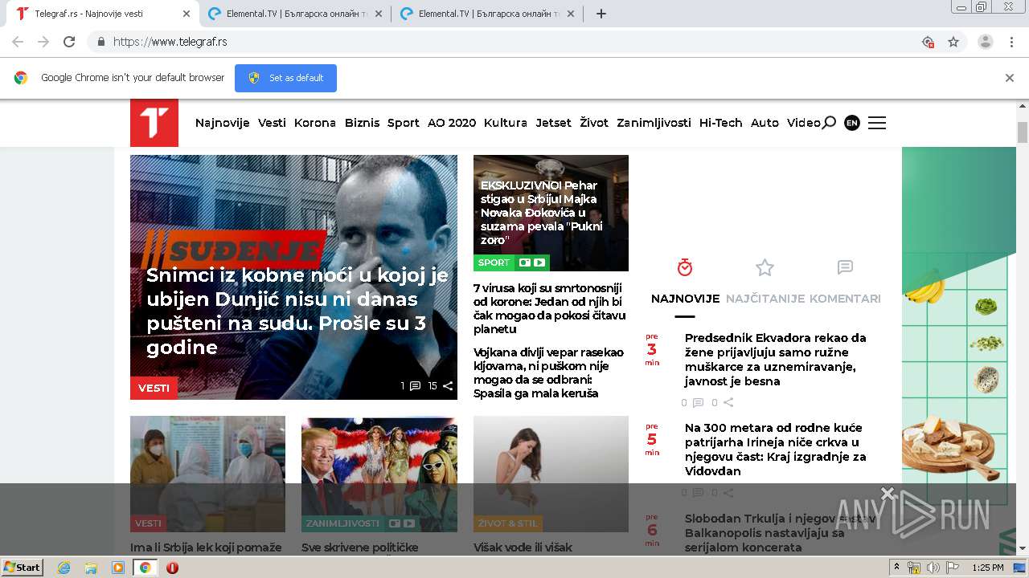1029x578 pixels.
Task: Open the Opera icon in taskbar
Action: pos(172,568)
